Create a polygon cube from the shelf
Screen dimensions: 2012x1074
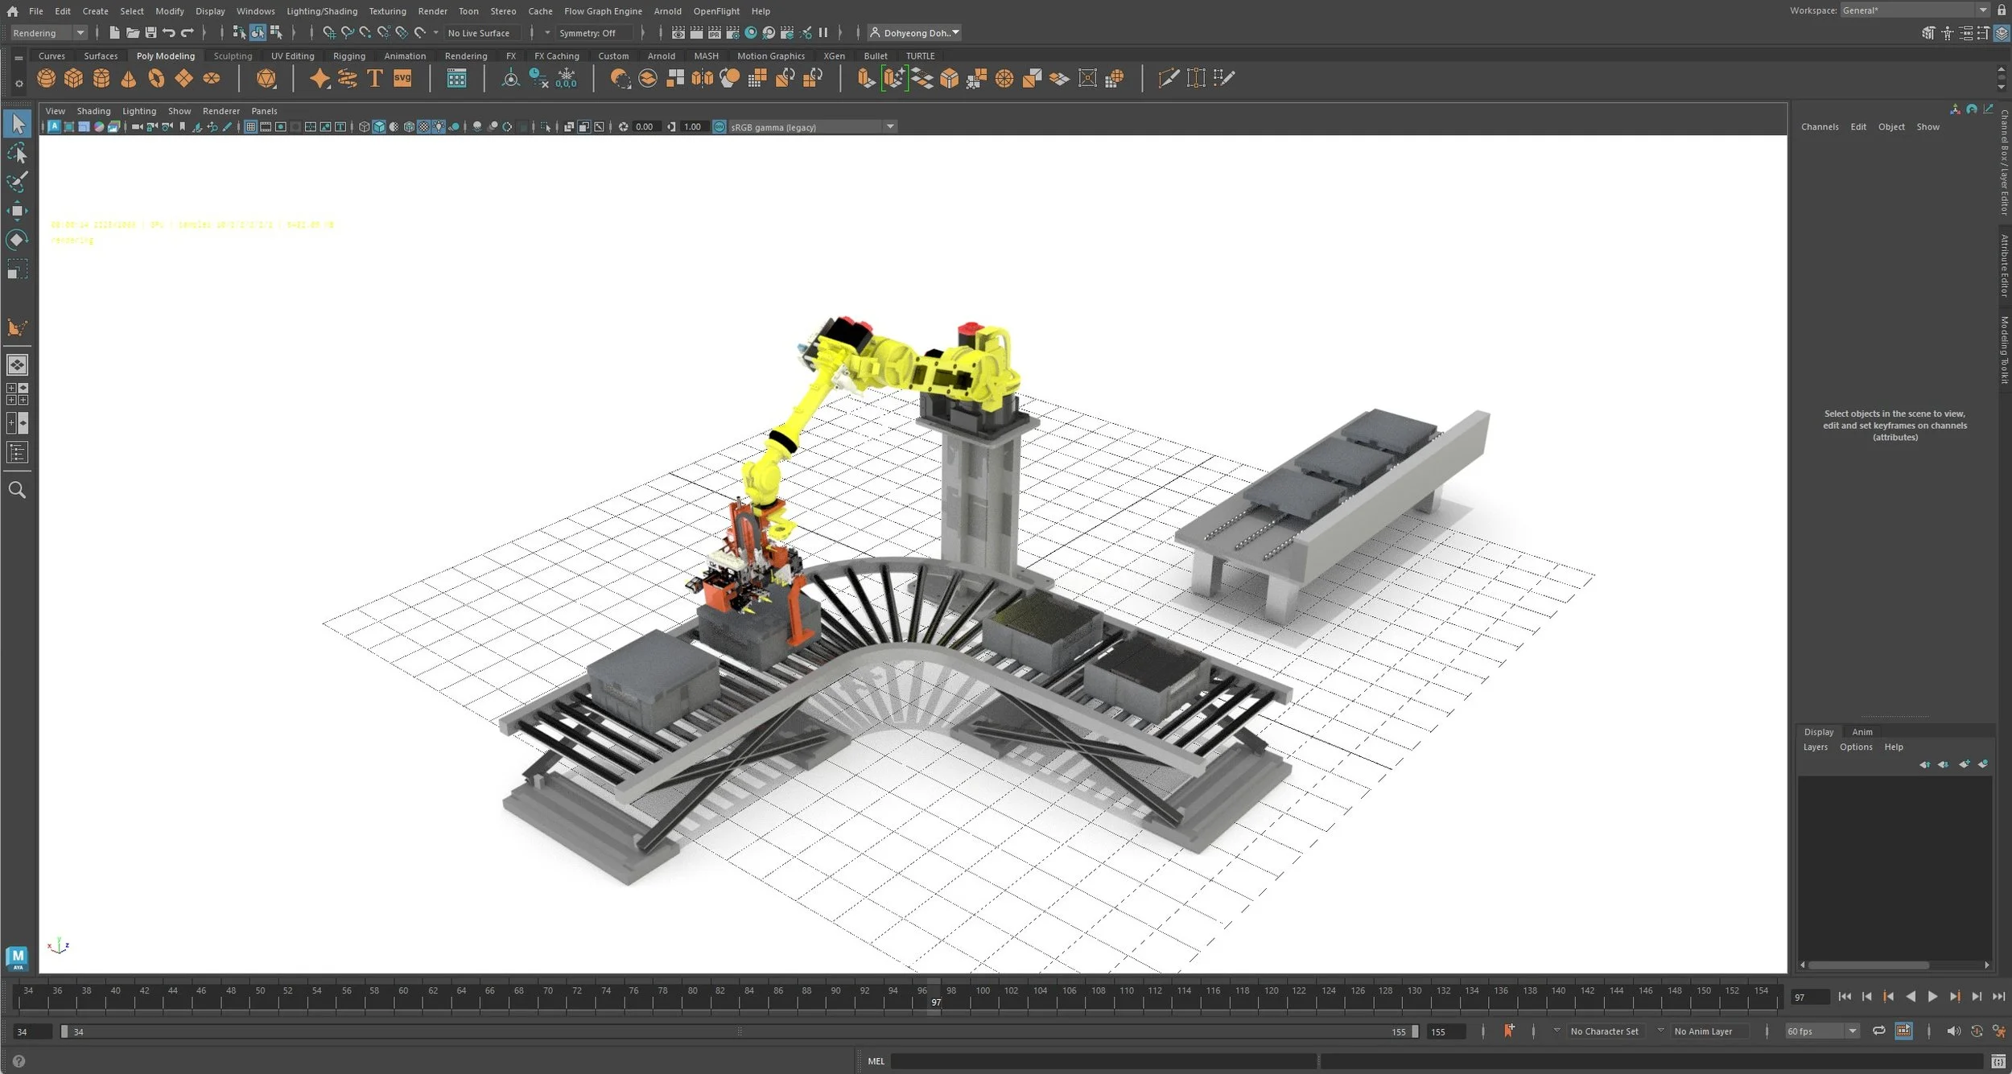74,78
